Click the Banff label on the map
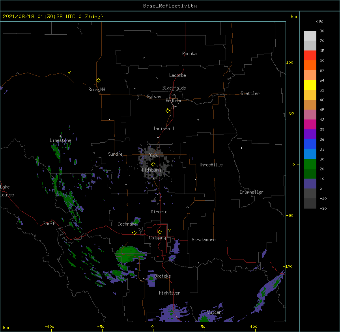The height and width of the screenshot is (332, 340). [x=49, y=224]
